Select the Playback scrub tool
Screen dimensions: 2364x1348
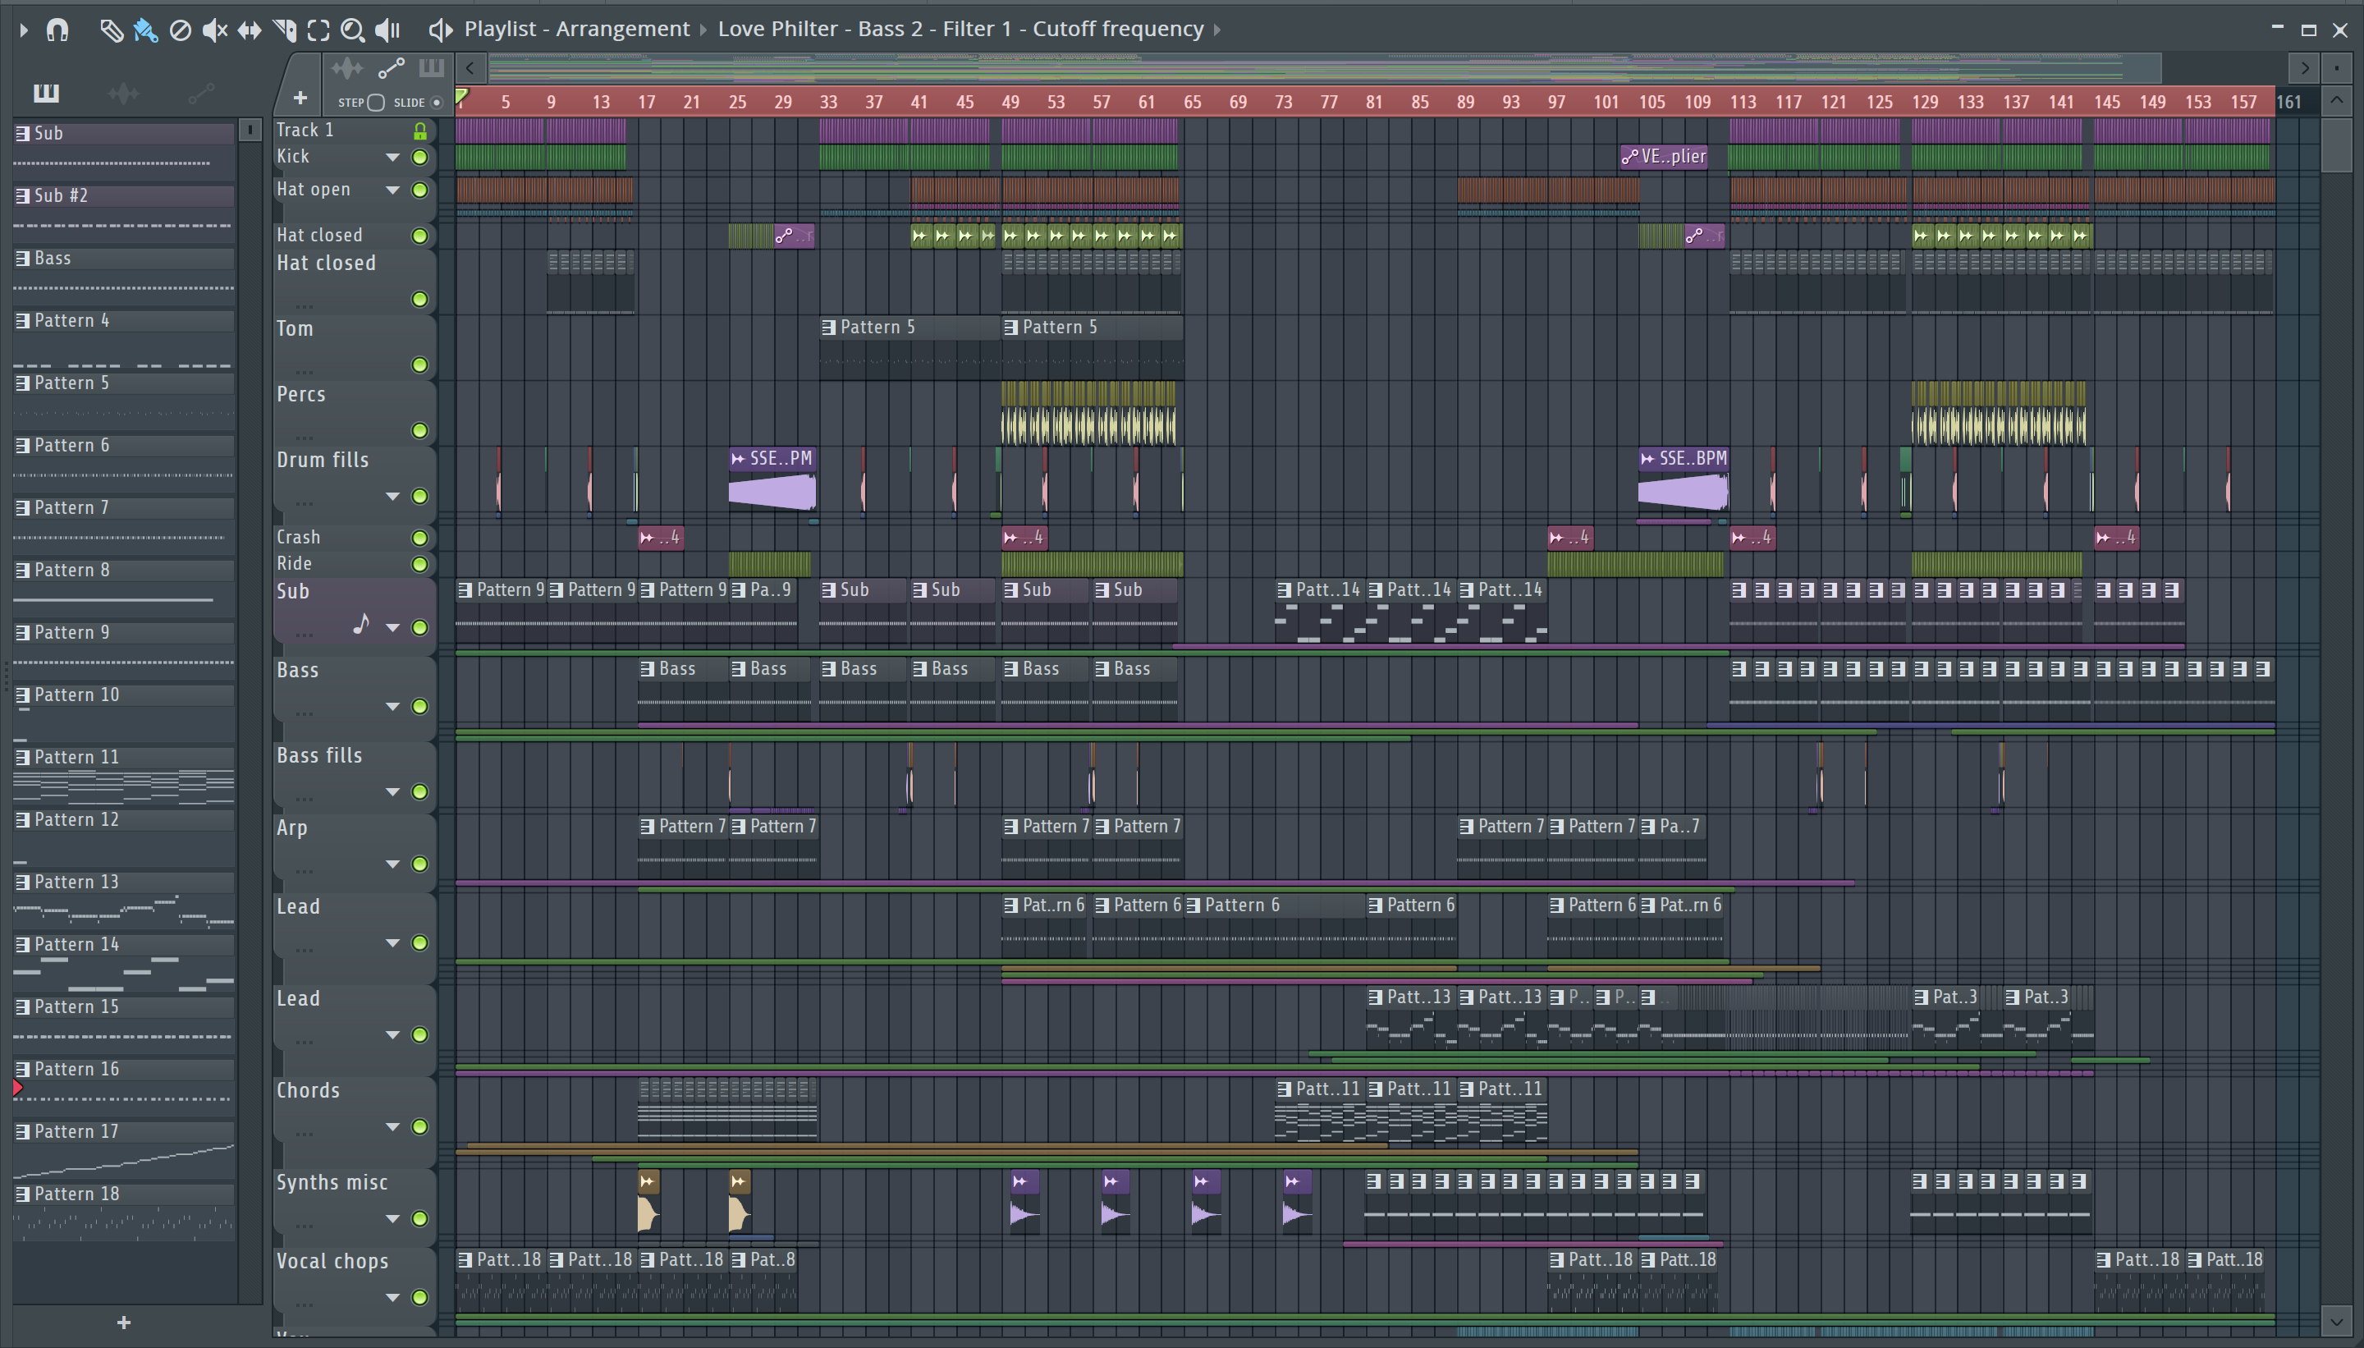click(387, 30)
